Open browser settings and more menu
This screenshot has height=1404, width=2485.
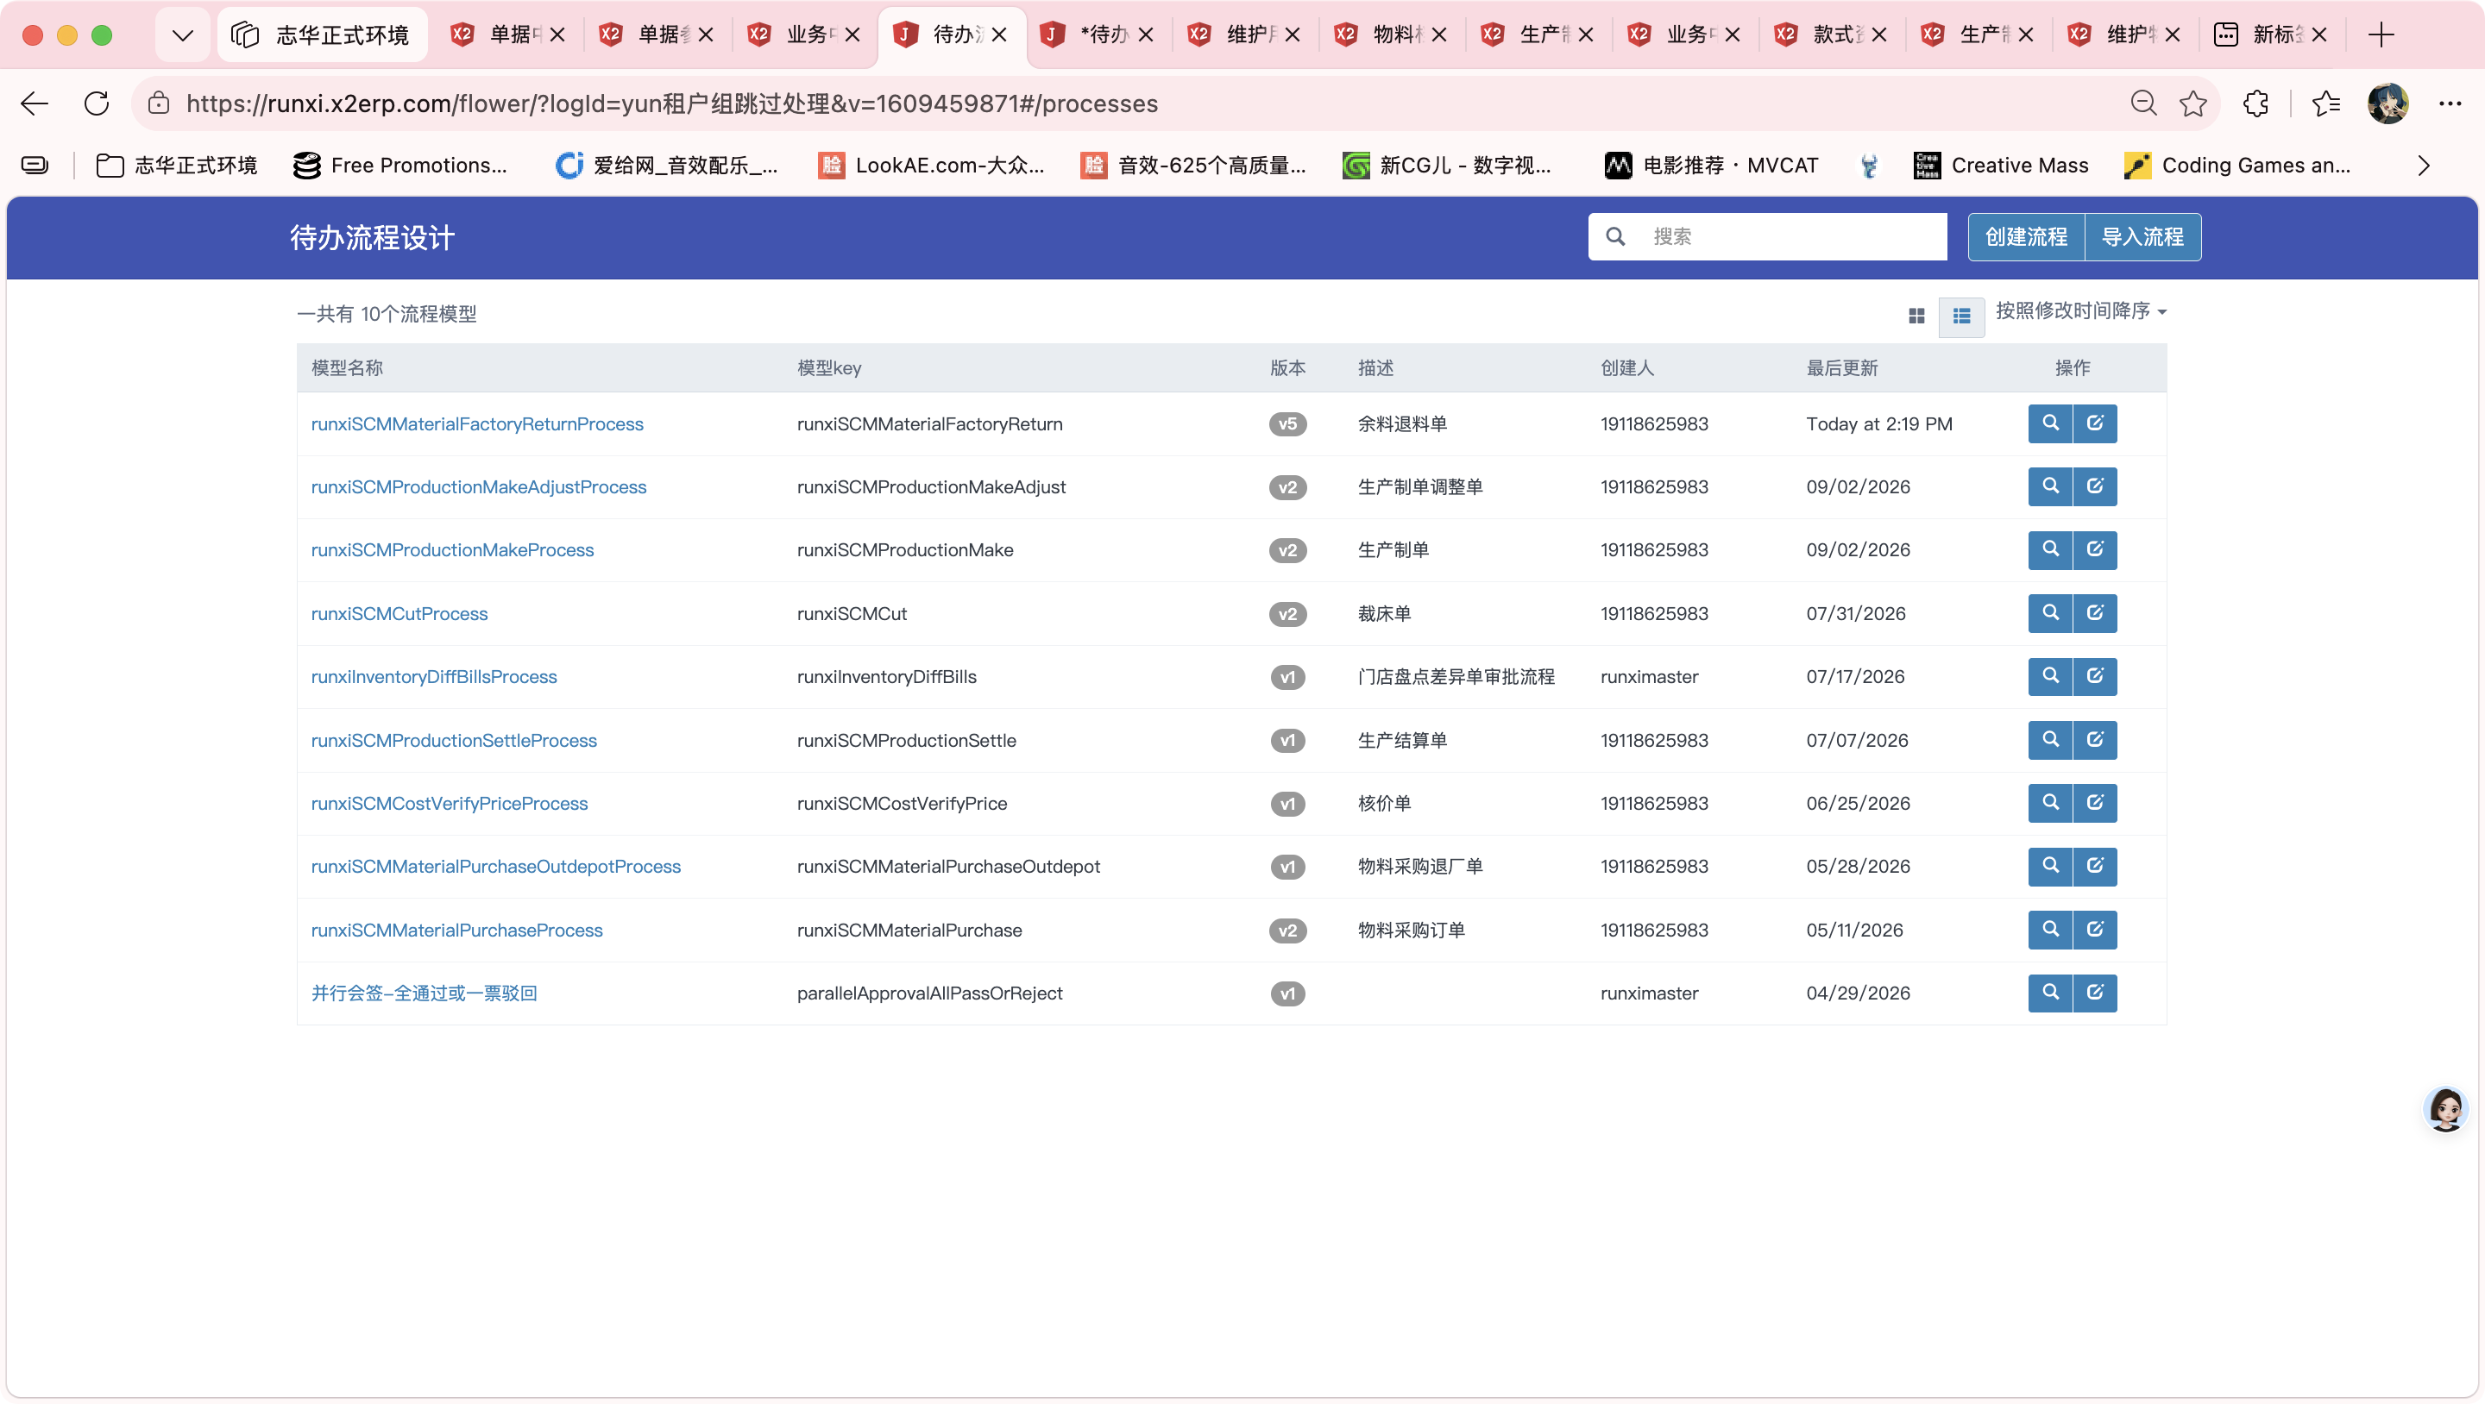(2450, 103)
